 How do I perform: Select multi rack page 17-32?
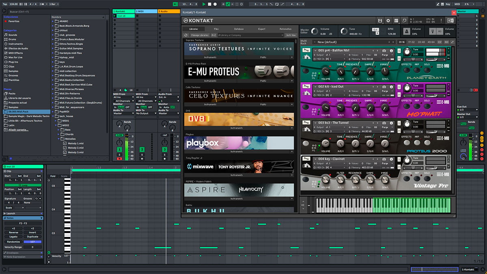click(x=411, y=42)
